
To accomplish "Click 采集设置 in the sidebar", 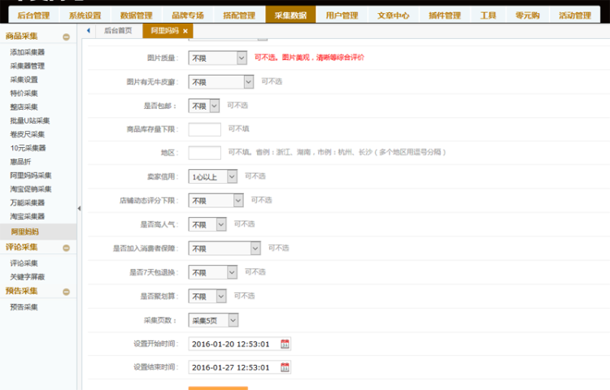I will pos(24,80).
